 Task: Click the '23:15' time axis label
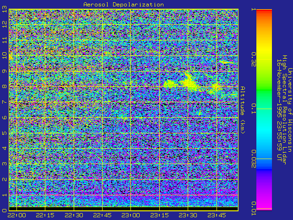coord(159,215)
